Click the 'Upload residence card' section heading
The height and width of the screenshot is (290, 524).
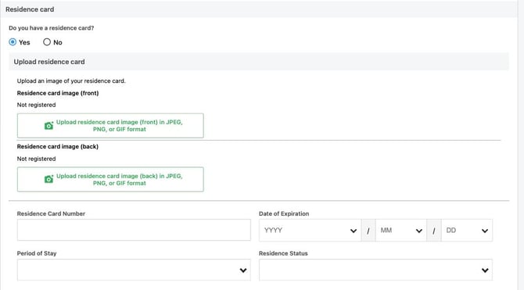point(49,62)
